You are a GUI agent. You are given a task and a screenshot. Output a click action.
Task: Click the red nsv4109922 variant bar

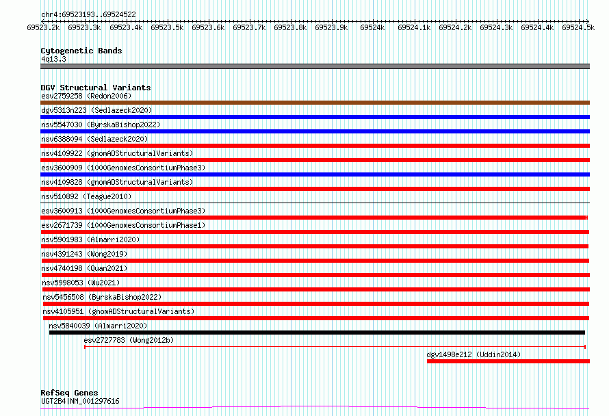(x=315, y=160)
